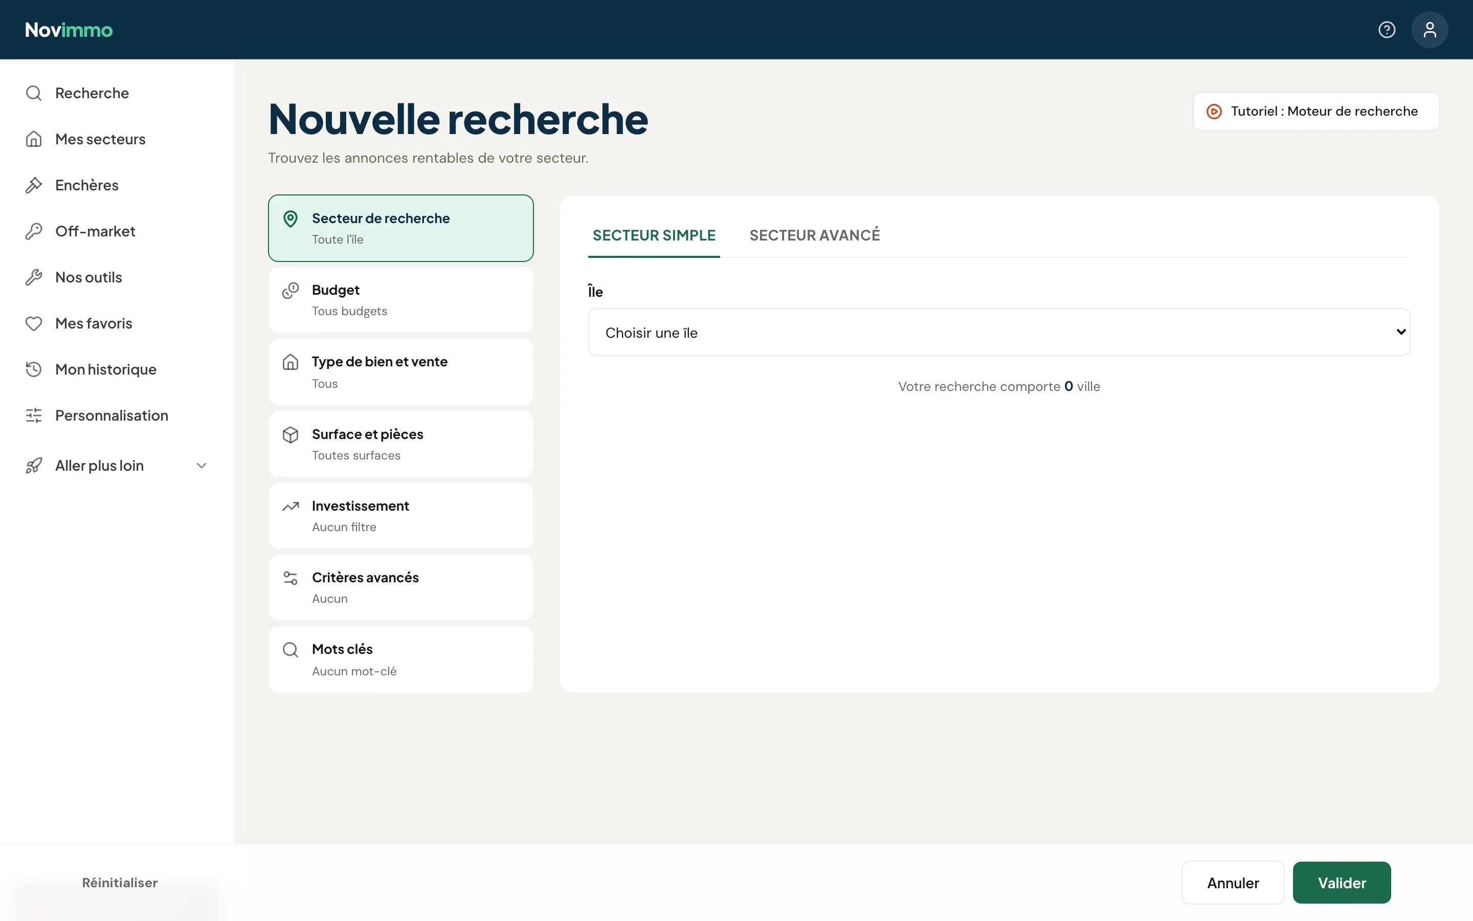Image resolution: width=1473 pixels, height=921 pixels.
Task: Click 'Votre recherche comporte 0 ville' text
Action: [999, 386]
